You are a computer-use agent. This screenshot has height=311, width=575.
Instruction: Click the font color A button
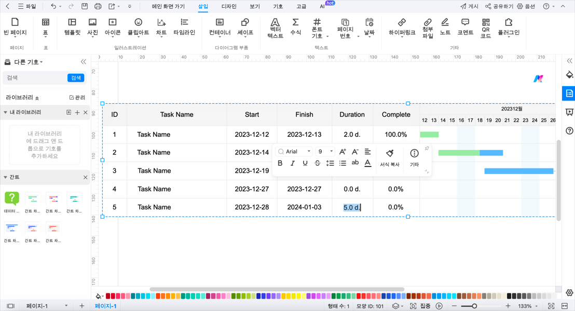point(368,163)
